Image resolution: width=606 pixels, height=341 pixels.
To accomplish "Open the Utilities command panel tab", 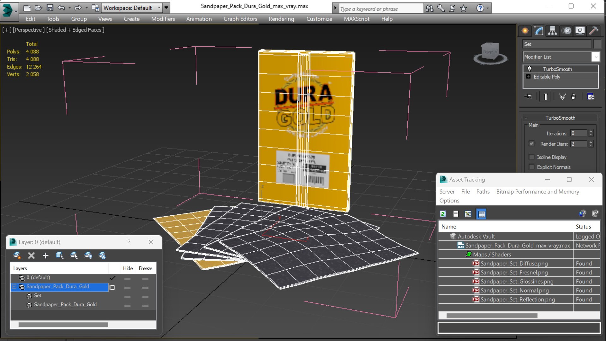I will click(x=594, y=31).
